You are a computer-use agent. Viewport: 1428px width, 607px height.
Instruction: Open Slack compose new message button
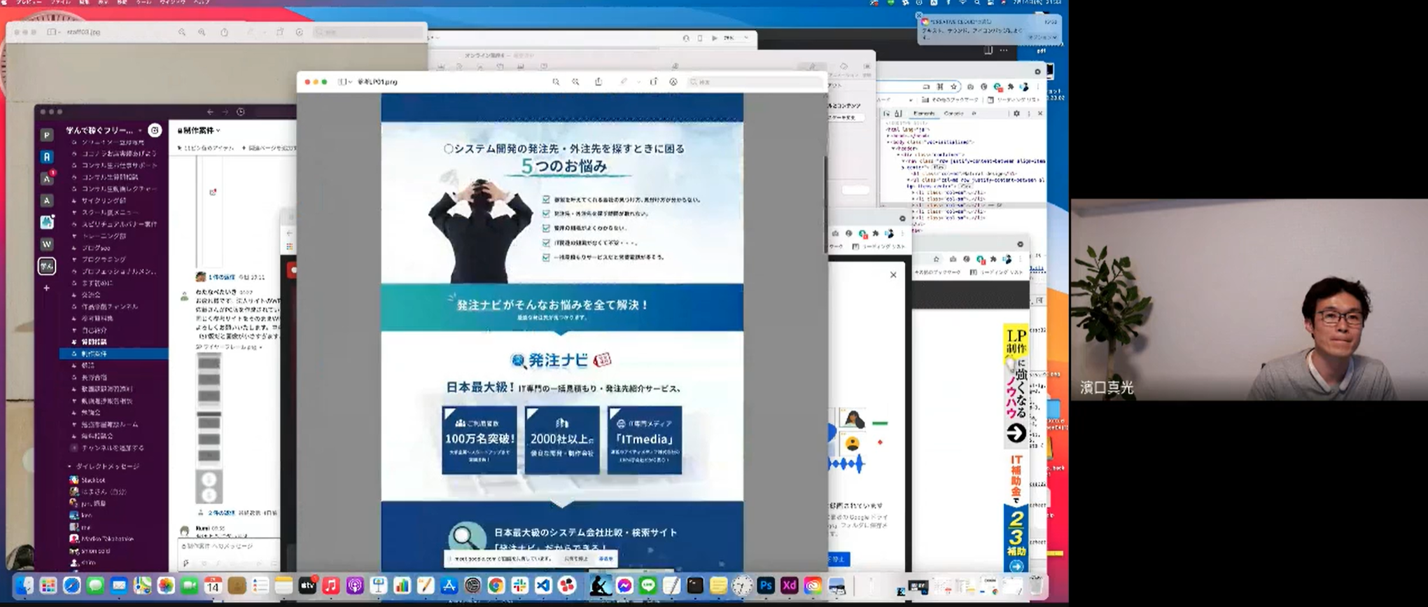point(155,130)
